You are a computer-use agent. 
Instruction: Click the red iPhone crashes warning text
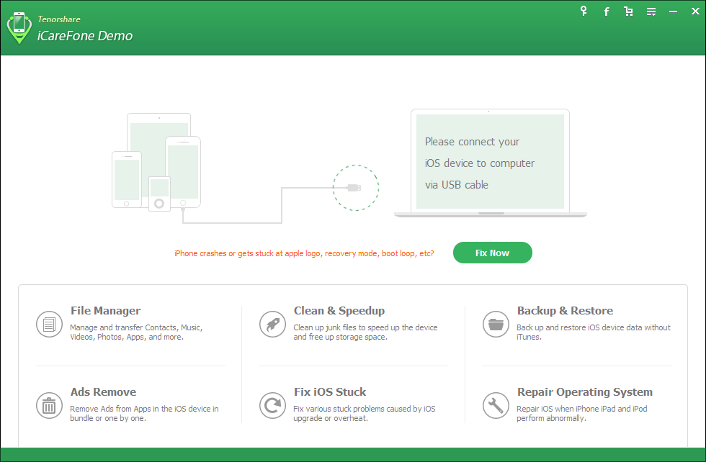coord(304,253)
